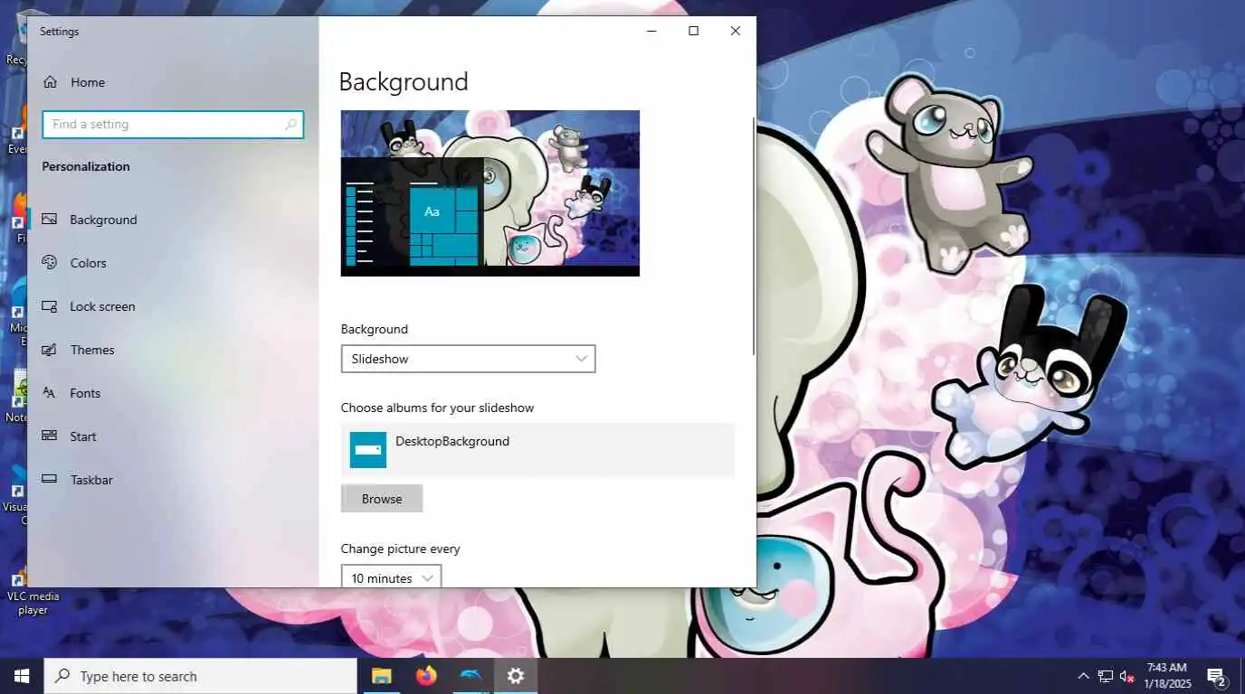1245x694 pixels.
Task: Open Lock screen icon in sidebar
Action: point(50,306)
